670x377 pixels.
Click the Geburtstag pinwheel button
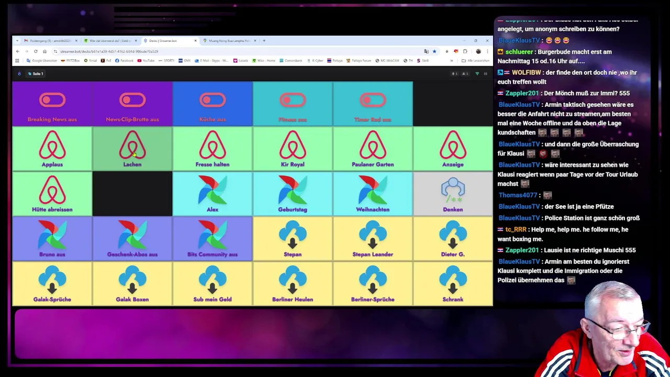pyautogui.click(x=293, y=194)
